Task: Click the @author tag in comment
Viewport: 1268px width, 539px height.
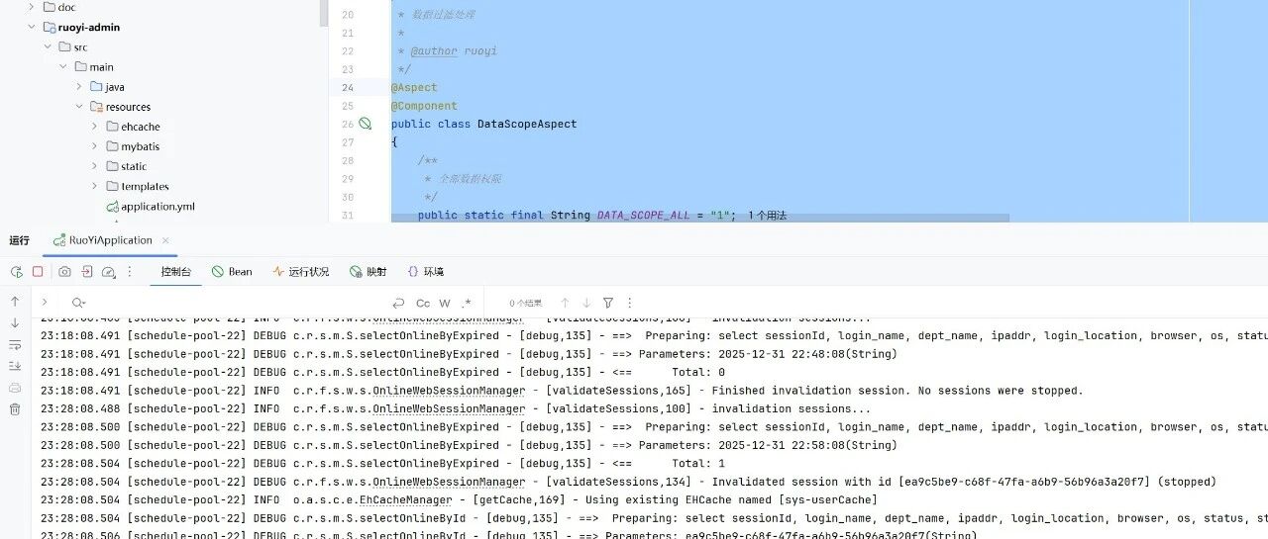Action: (434, 50)
